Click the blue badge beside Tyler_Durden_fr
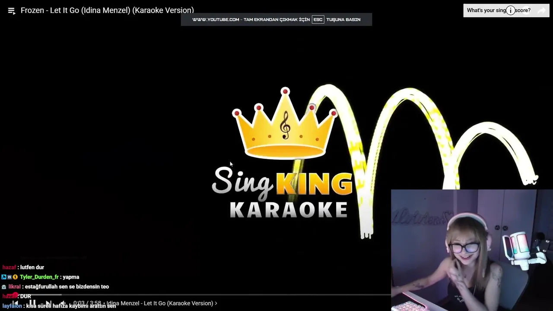 (4, 277)
